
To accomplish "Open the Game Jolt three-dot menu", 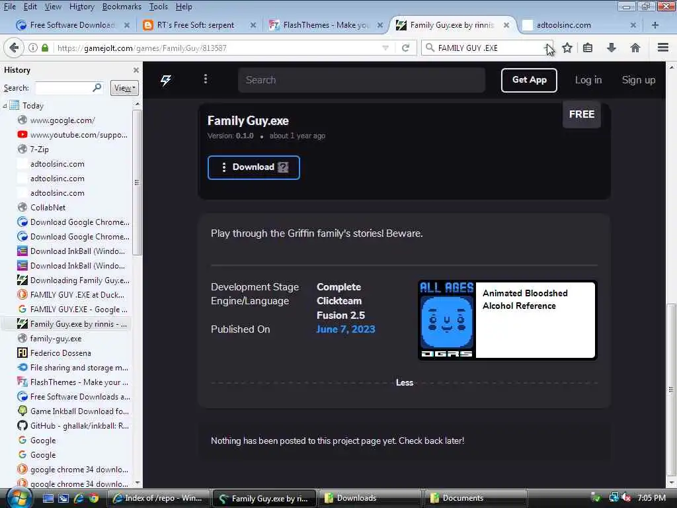I will click(x=206, y=79).
